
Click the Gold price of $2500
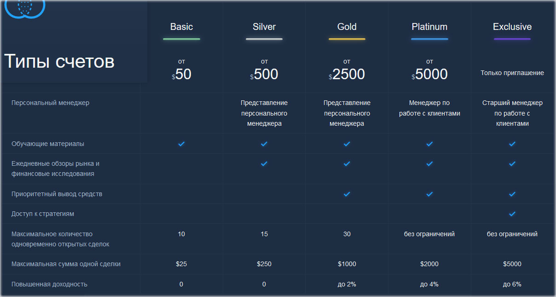pos(347,74)
